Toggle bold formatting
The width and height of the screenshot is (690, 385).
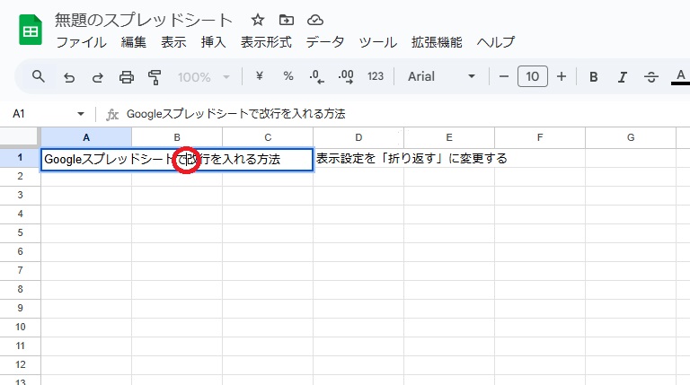[x=593, y=77]
